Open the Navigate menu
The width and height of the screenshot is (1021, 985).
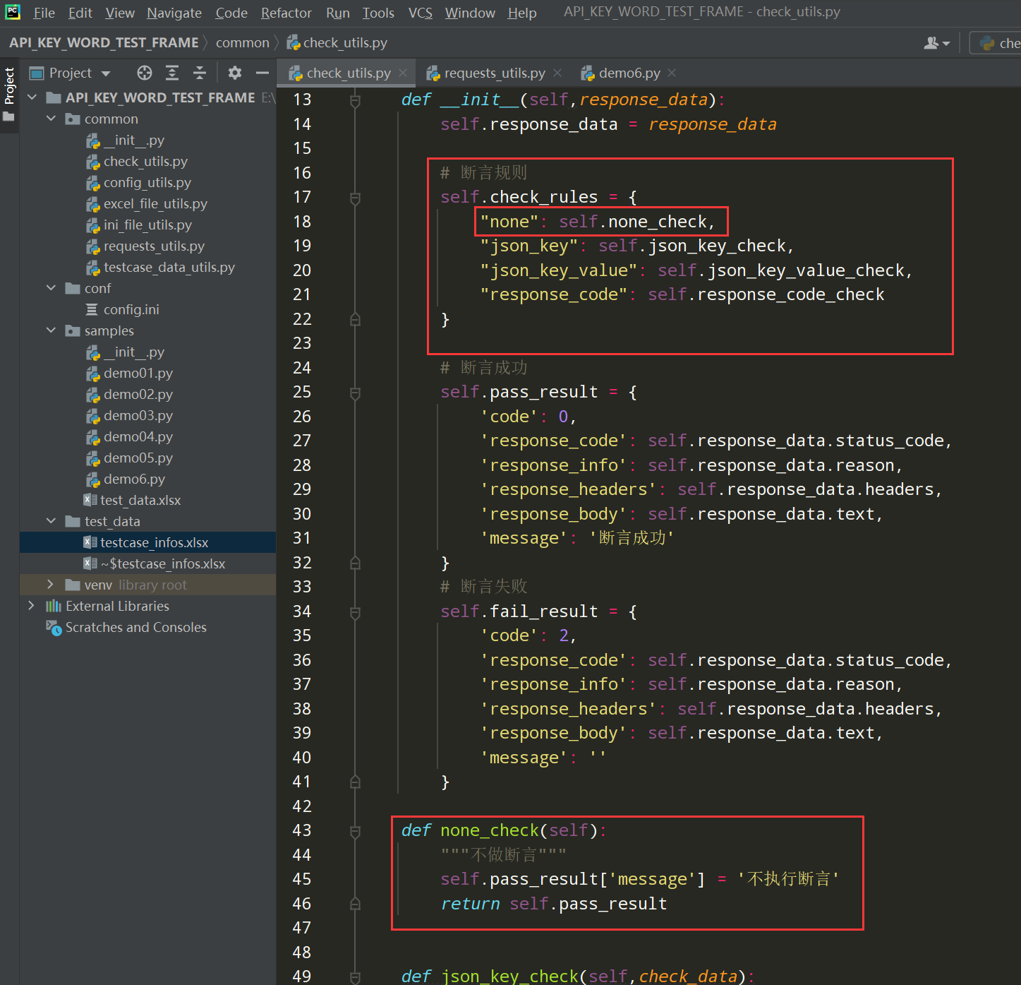click(x=174, y=13)
